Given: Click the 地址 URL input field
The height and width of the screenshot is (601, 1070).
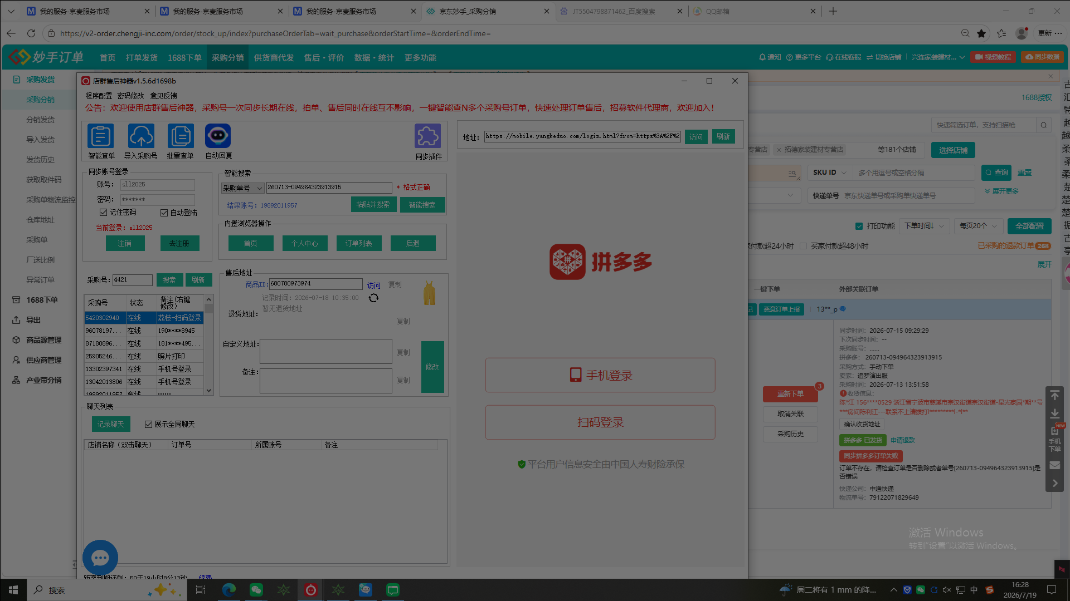Looking at the screenshot, I should [583, 136].
